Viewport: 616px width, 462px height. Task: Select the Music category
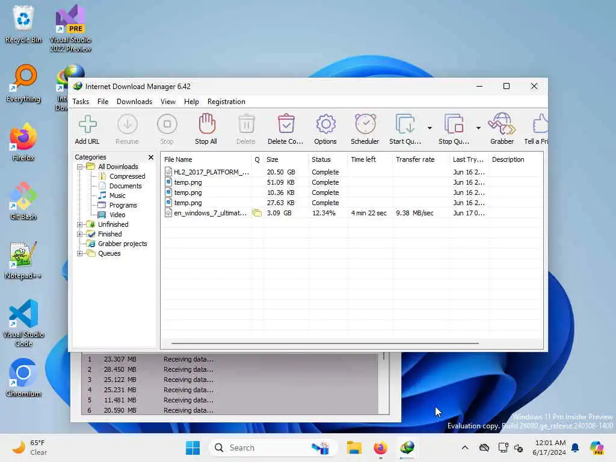coord(117,196)
